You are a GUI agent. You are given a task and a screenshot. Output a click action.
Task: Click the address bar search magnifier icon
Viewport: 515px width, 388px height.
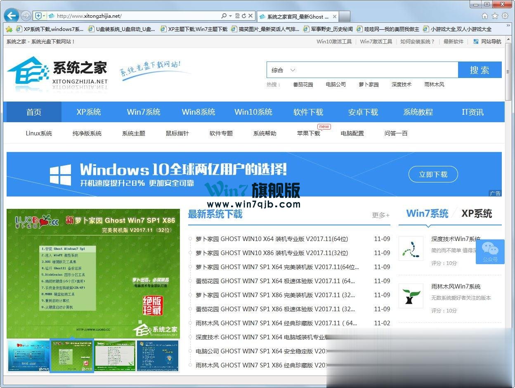[224, 16]
